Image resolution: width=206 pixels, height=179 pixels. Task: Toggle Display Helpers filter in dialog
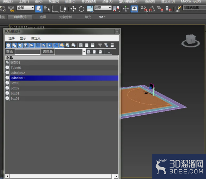[x=32, y=45]
